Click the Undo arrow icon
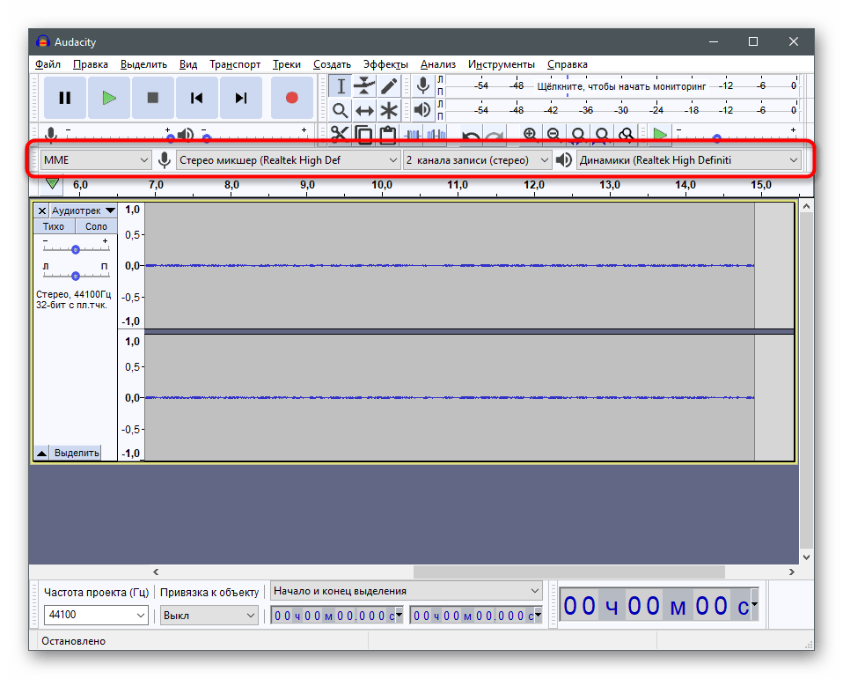This screenshot has height=679, width=843. click(x=471, y=136)
